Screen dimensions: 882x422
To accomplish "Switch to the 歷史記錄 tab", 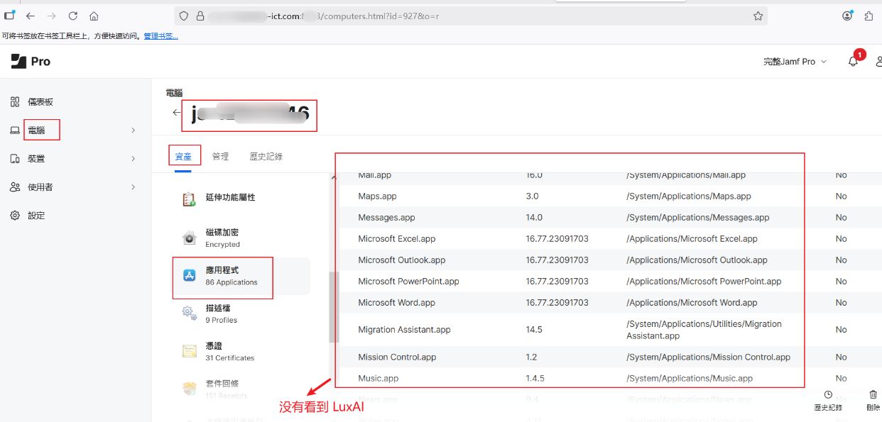I will click(x=266, y=156).
